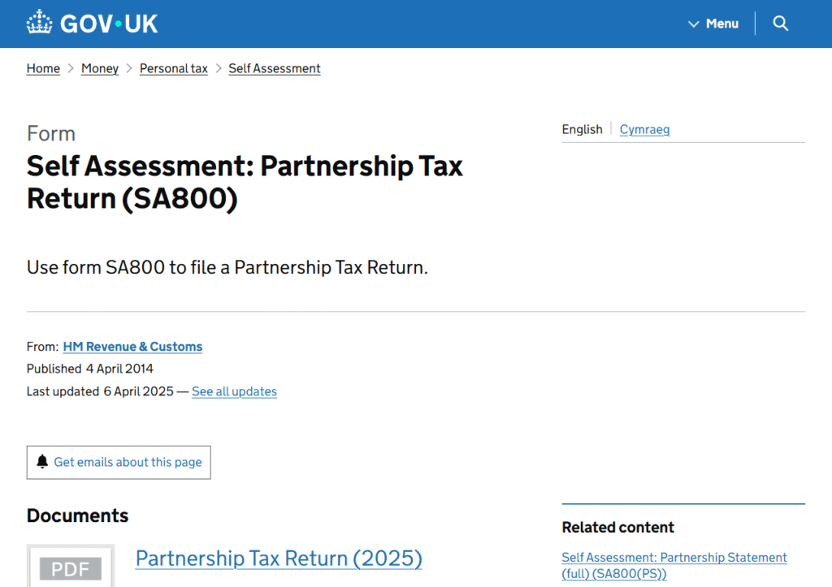The width and height of the screenshot is (832, 587).
Task: Click the PDF document thumbnail
Action: tap(71, 568)
